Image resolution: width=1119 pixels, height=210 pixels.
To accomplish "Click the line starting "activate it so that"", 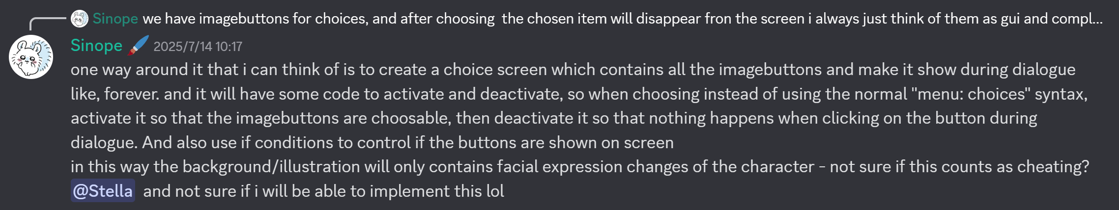I will coord(554,118).
